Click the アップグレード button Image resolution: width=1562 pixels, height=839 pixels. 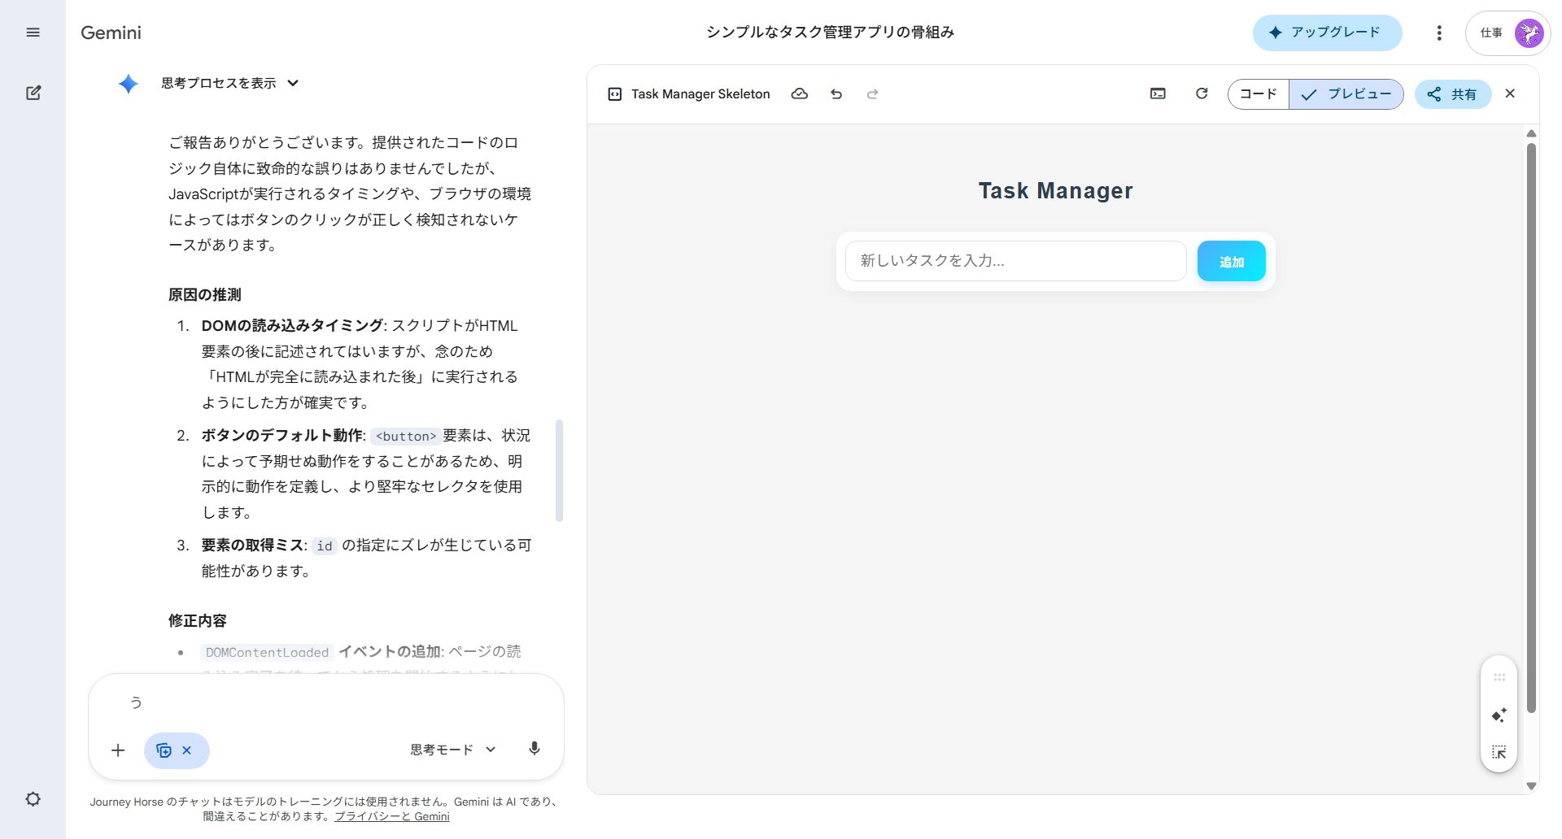click(x=1326, y=33)
